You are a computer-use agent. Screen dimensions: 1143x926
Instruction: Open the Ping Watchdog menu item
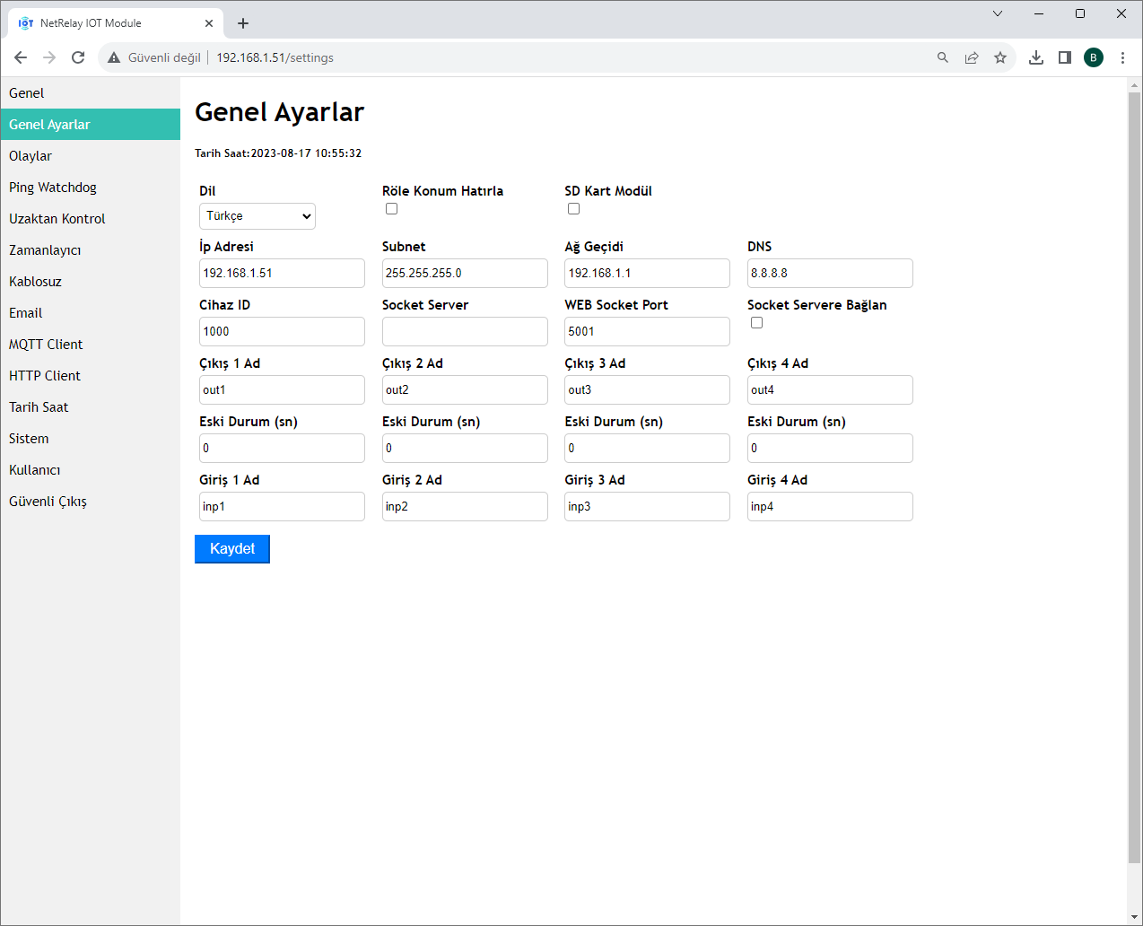[53, 188]
